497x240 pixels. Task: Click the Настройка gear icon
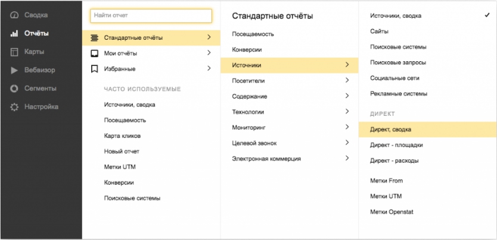coord(14,107)
